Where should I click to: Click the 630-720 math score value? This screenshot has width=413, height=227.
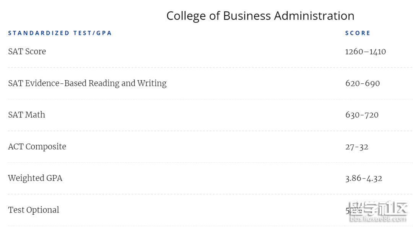(x=362, y=115)
